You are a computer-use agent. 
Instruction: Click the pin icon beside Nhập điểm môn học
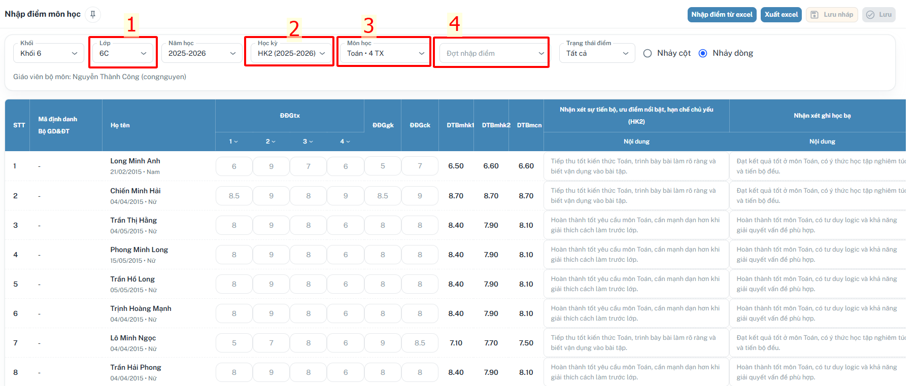(93, 14)
